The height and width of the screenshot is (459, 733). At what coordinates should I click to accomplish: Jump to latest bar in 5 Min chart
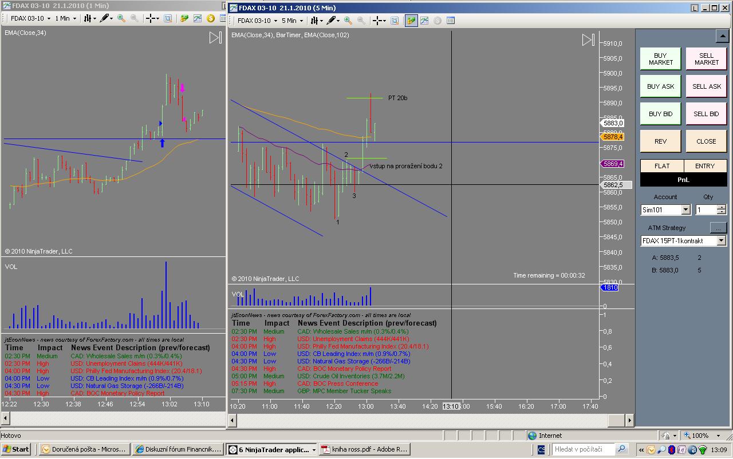[588, 39]
